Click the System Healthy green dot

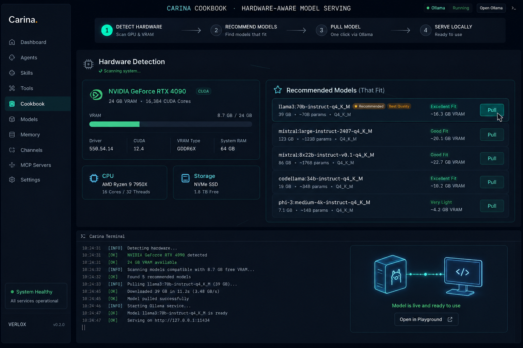pos(12,292)
